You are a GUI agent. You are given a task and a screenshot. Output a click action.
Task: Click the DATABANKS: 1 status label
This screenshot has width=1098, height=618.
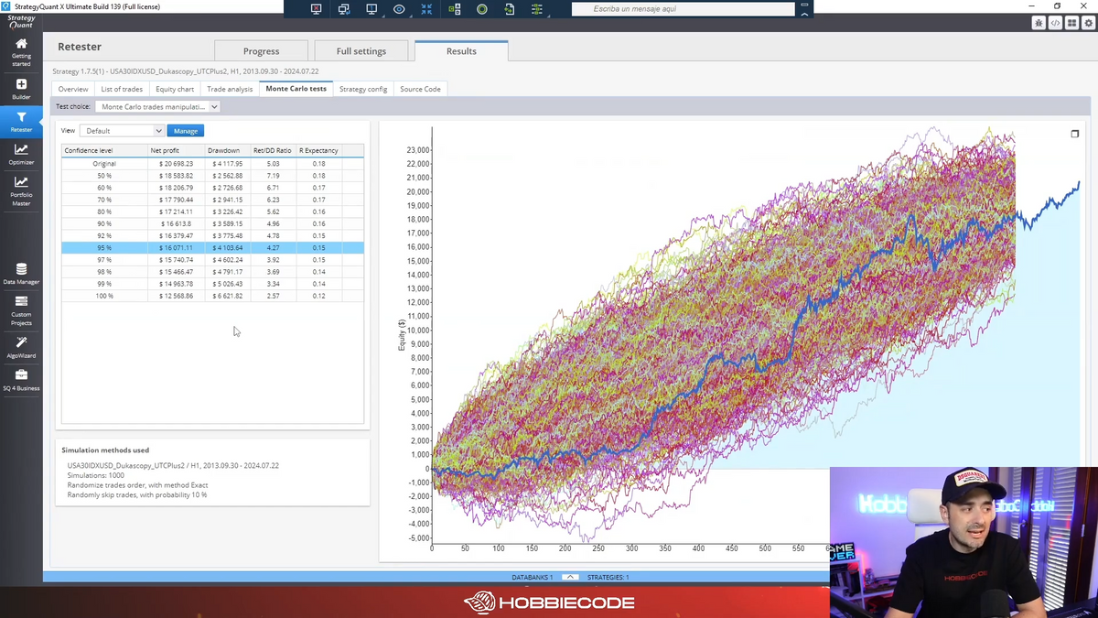pyautogui.click(x=532, y=578)
